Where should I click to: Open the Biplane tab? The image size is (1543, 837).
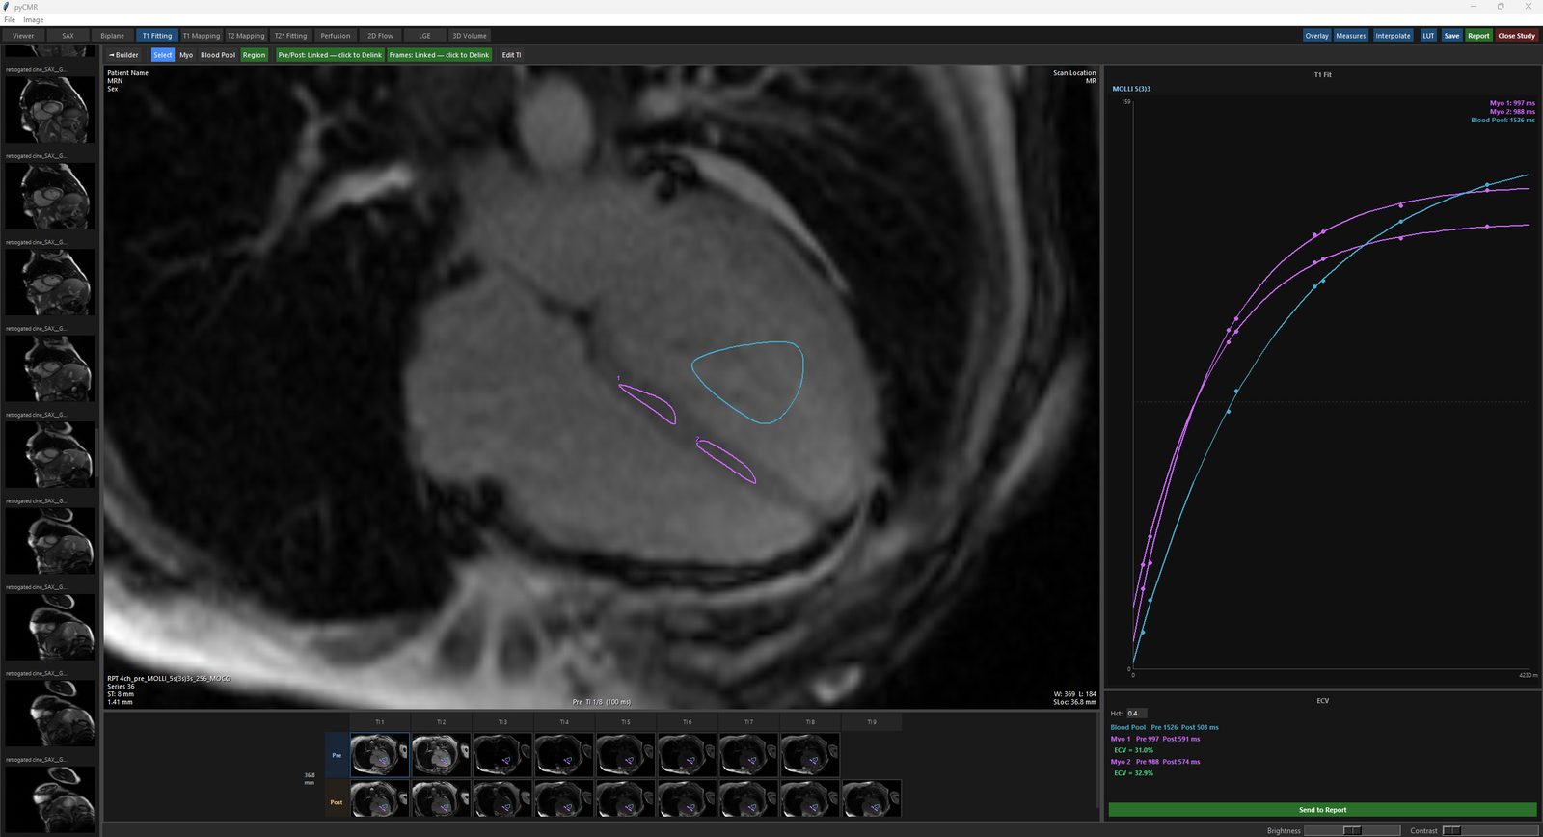(x=113, y=36)
